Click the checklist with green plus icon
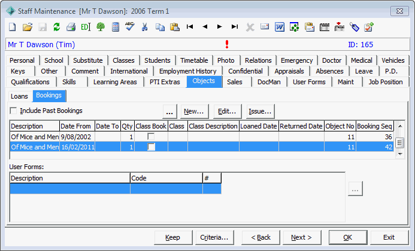The height and width of the screenshot is (251, 415). [369, 27]
